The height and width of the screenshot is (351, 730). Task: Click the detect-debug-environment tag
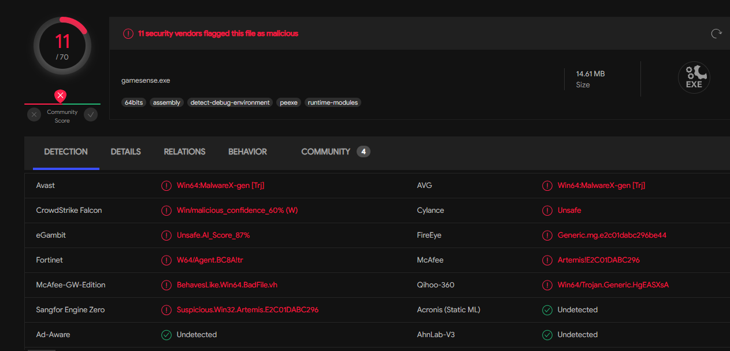(230, 102)
